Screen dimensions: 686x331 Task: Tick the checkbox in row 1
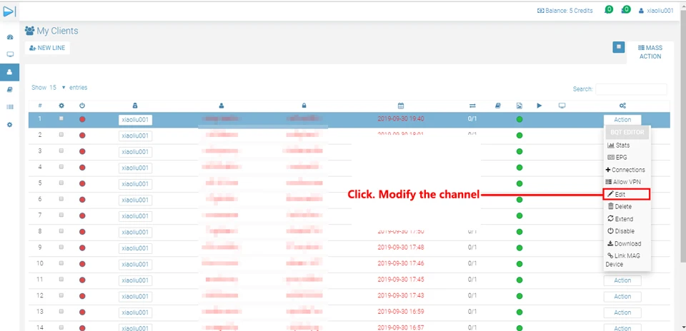[x=61, y=118]
